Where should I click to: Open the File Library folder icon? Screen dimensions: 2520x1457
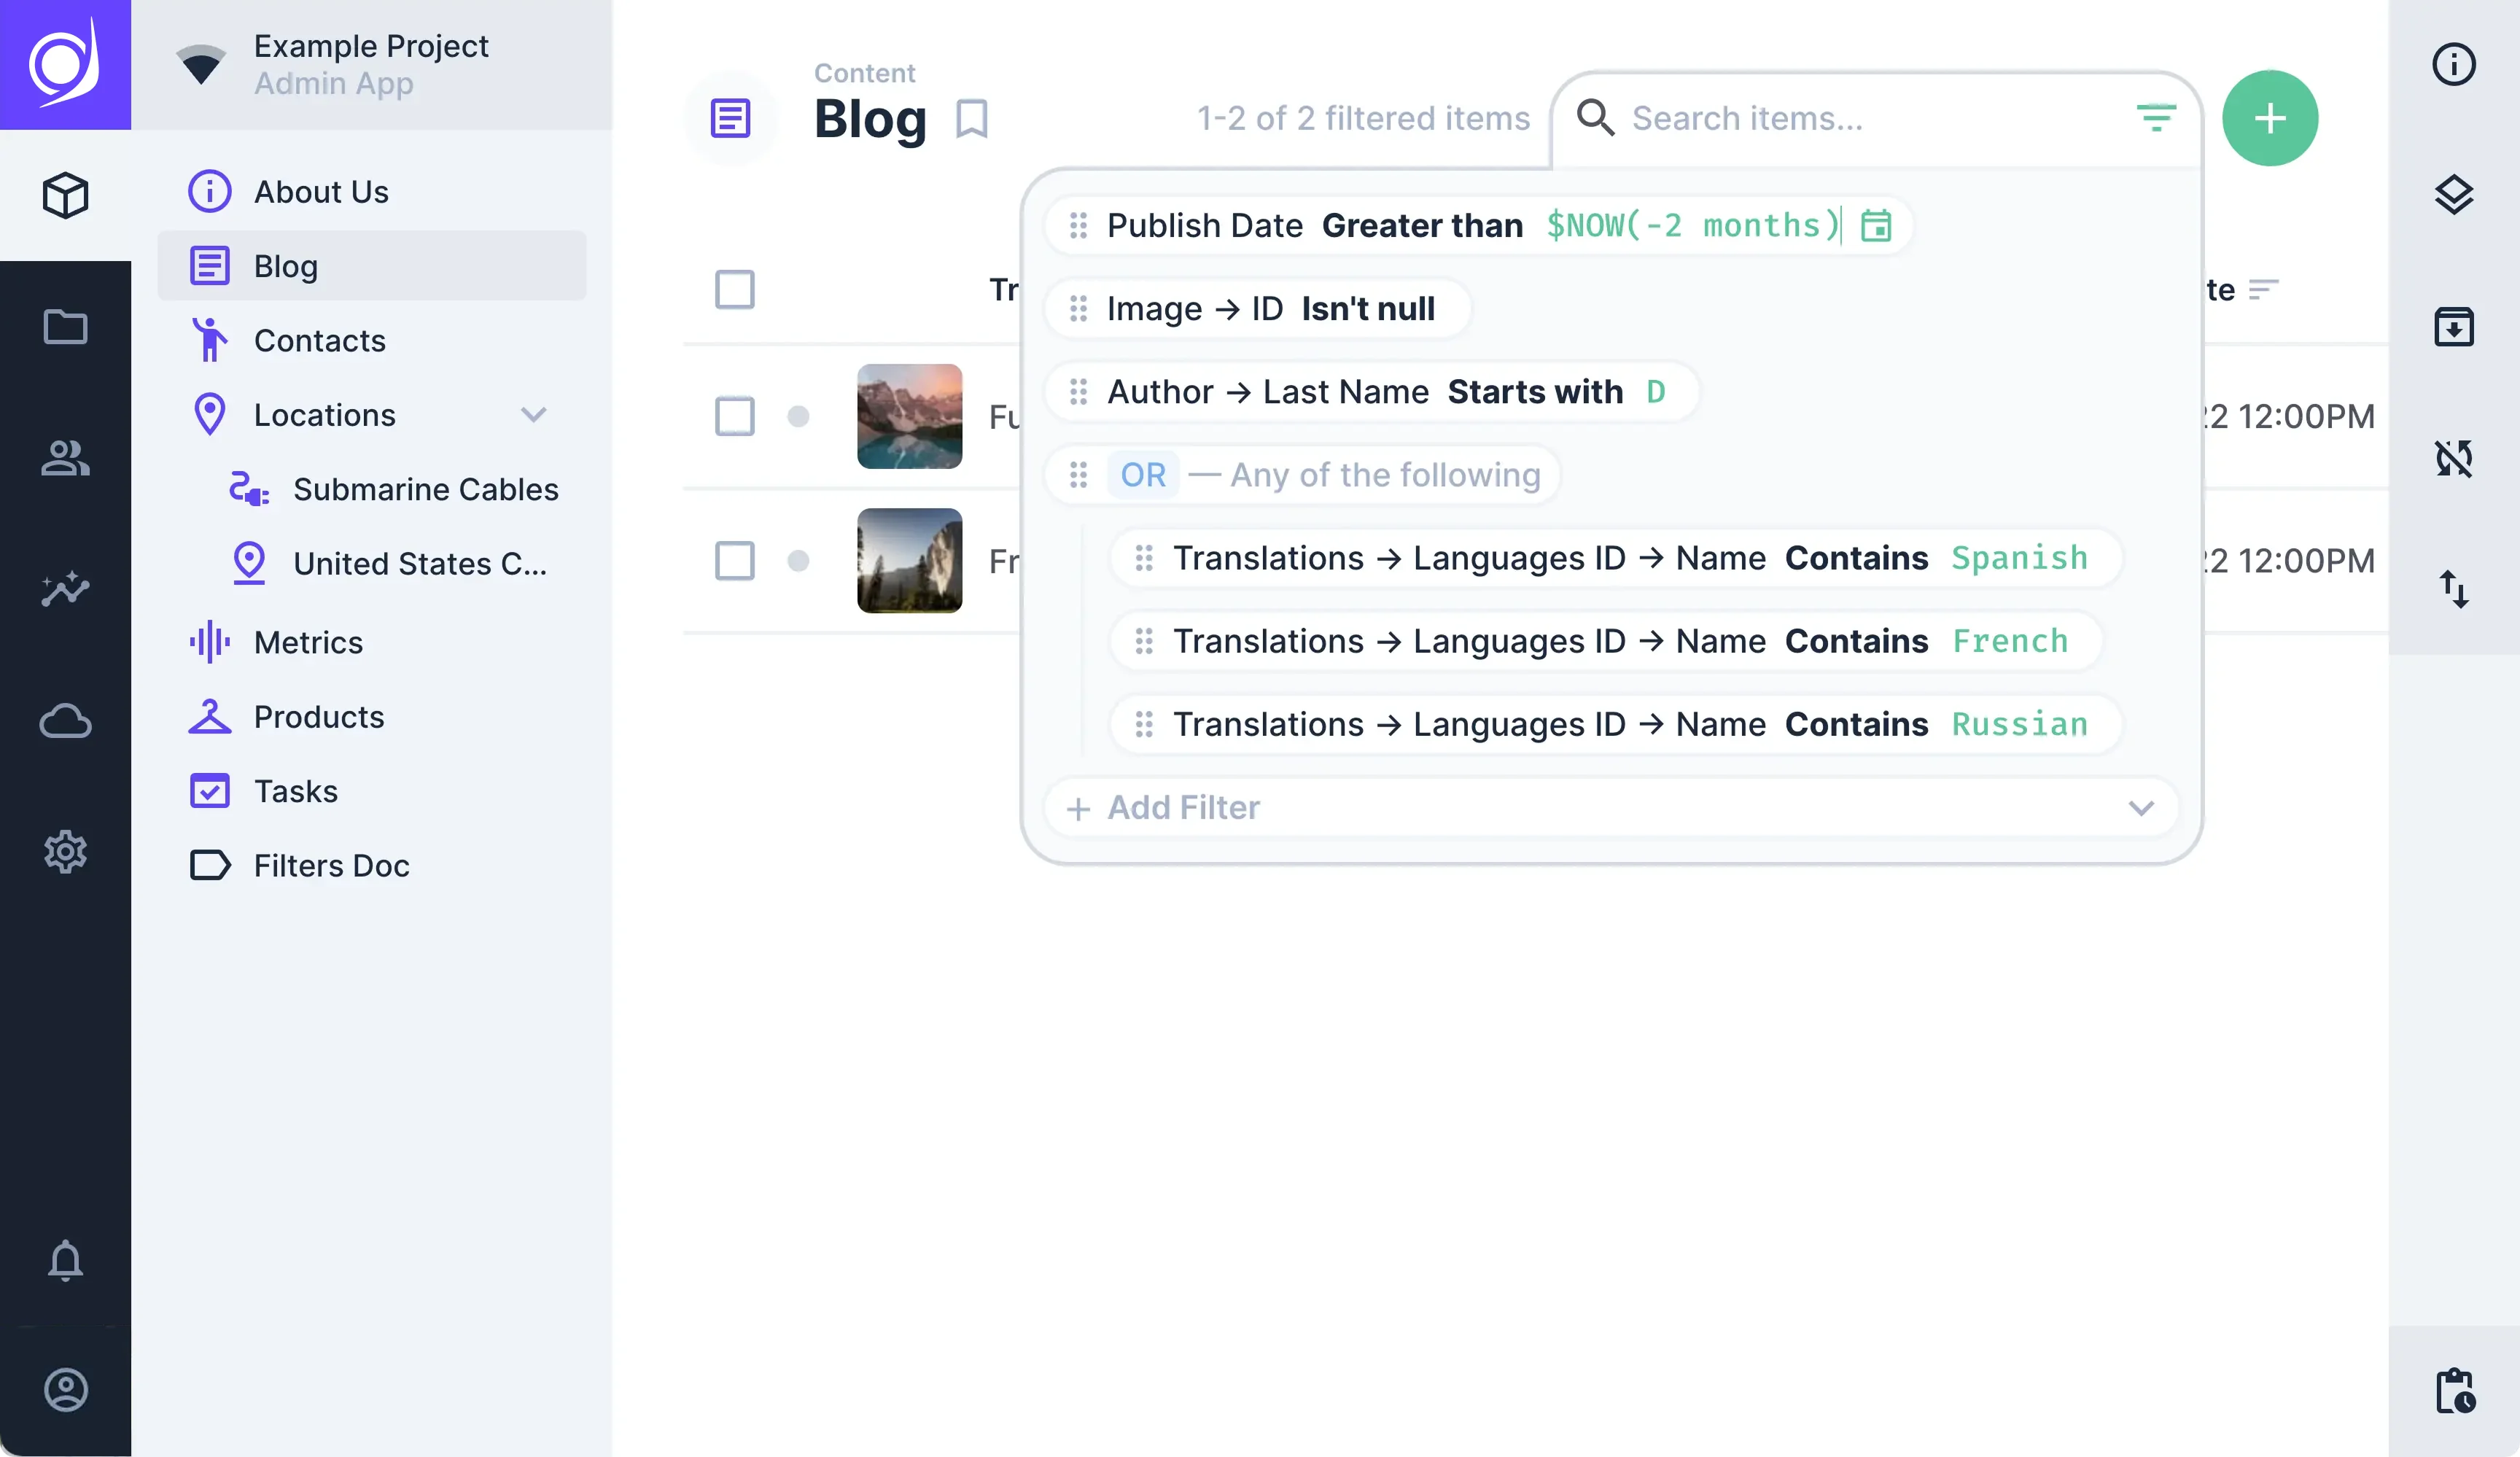(x=65, y=327)
